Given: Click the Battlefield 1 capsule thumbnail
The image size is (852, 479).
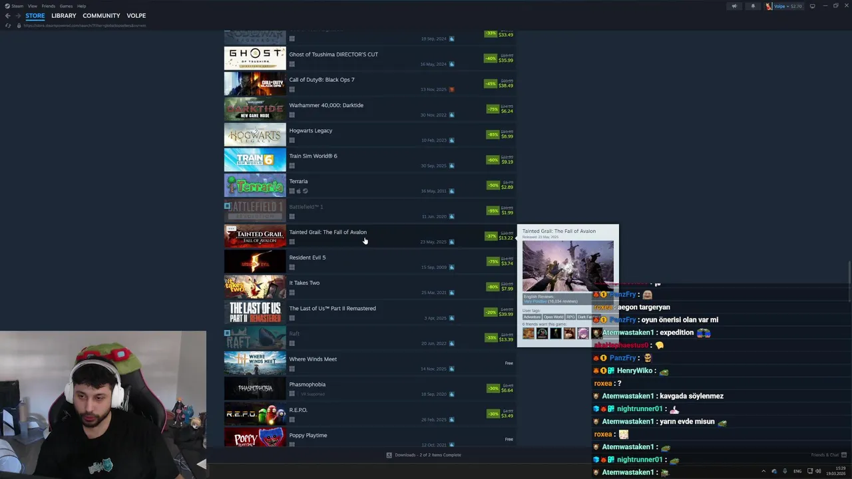Looking at the screenshot, I should [x=255, y=211].
